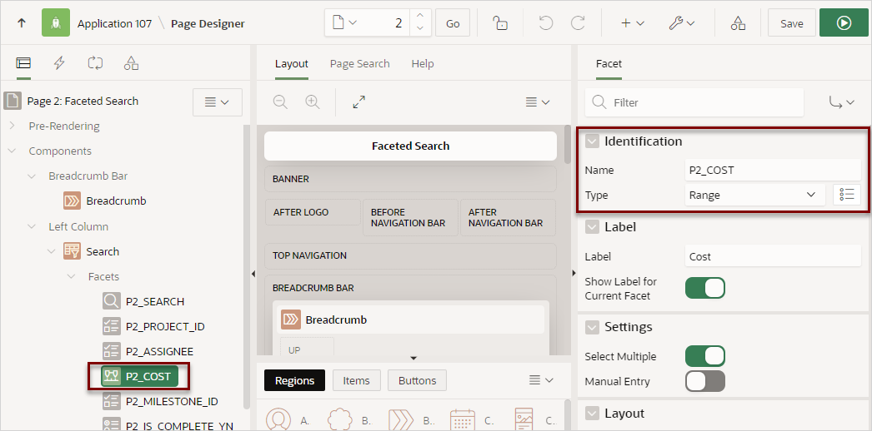
Task: Select the P2_COST facet
Action: (x=139, y=377)
